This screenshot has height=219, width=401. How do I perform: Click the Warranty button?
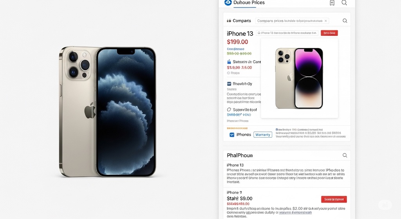click(x=263, y=134)
